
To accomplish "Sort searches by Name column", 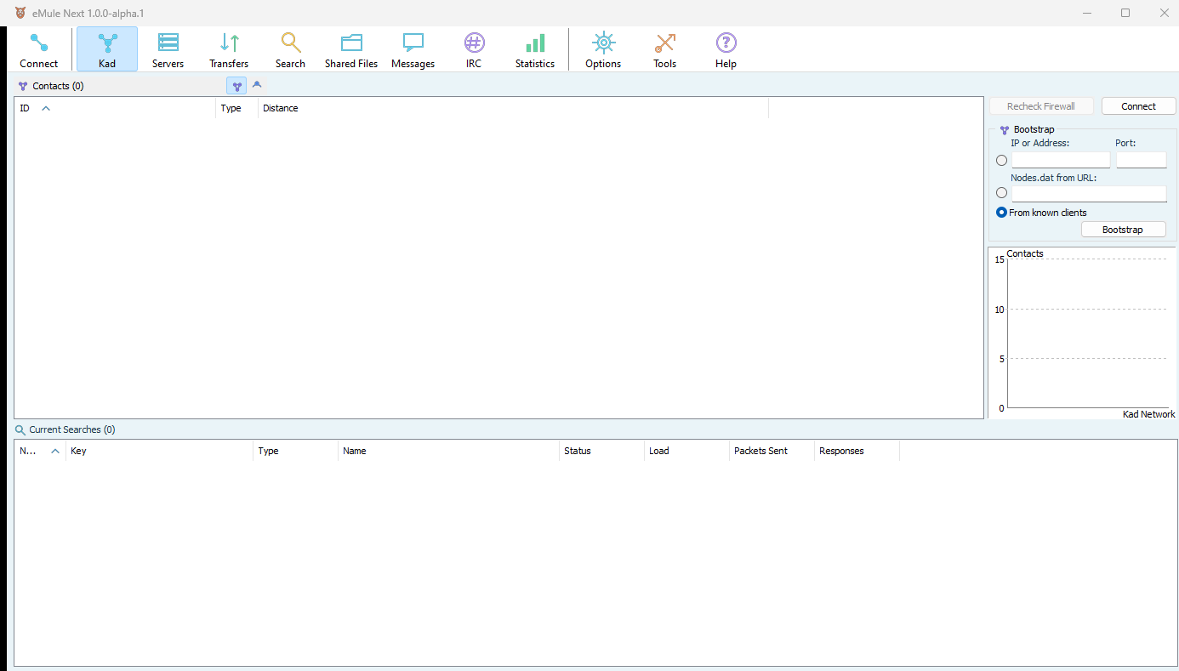I will (448, 451).
